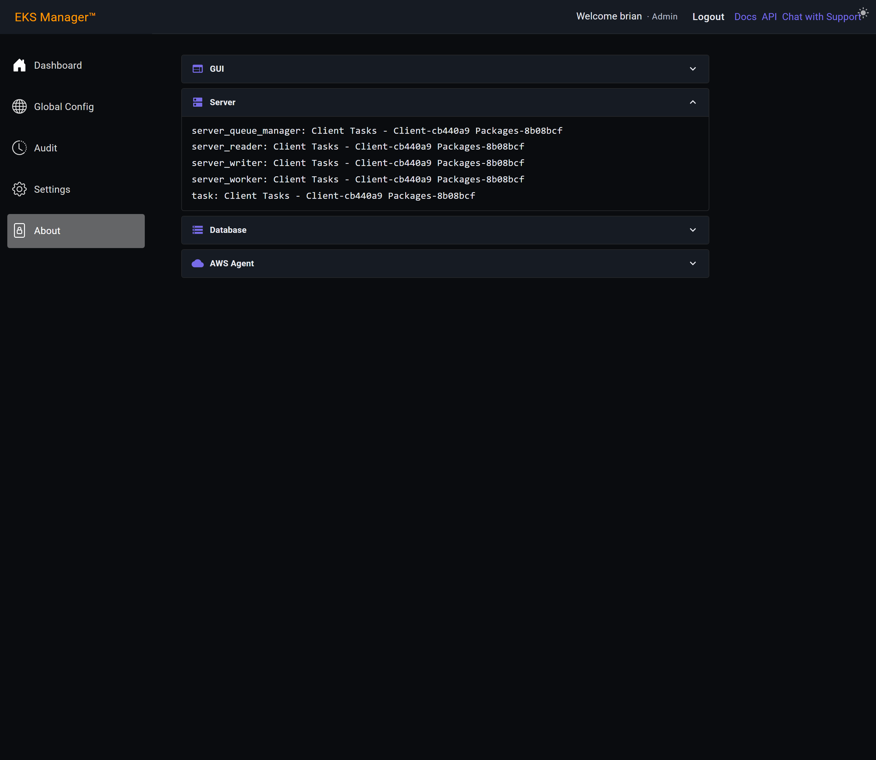Open the Dashboard menu item
Viewport: 876px width, 760px height.
pyautogui.click(x=76, y=65)
